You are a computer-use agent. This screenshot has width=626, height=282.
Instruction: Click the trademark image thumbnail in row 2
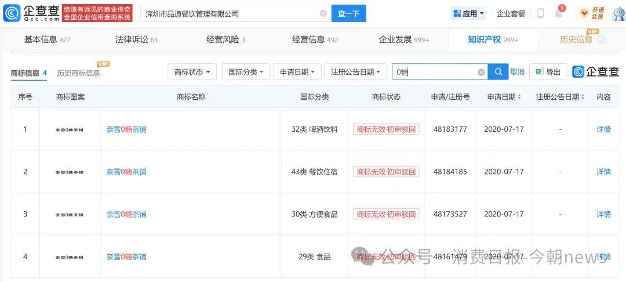(70, 172)
